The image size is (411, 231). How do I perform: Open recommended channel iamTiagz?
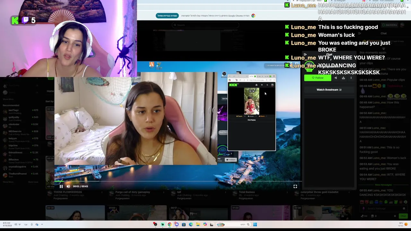pos(21,111)
